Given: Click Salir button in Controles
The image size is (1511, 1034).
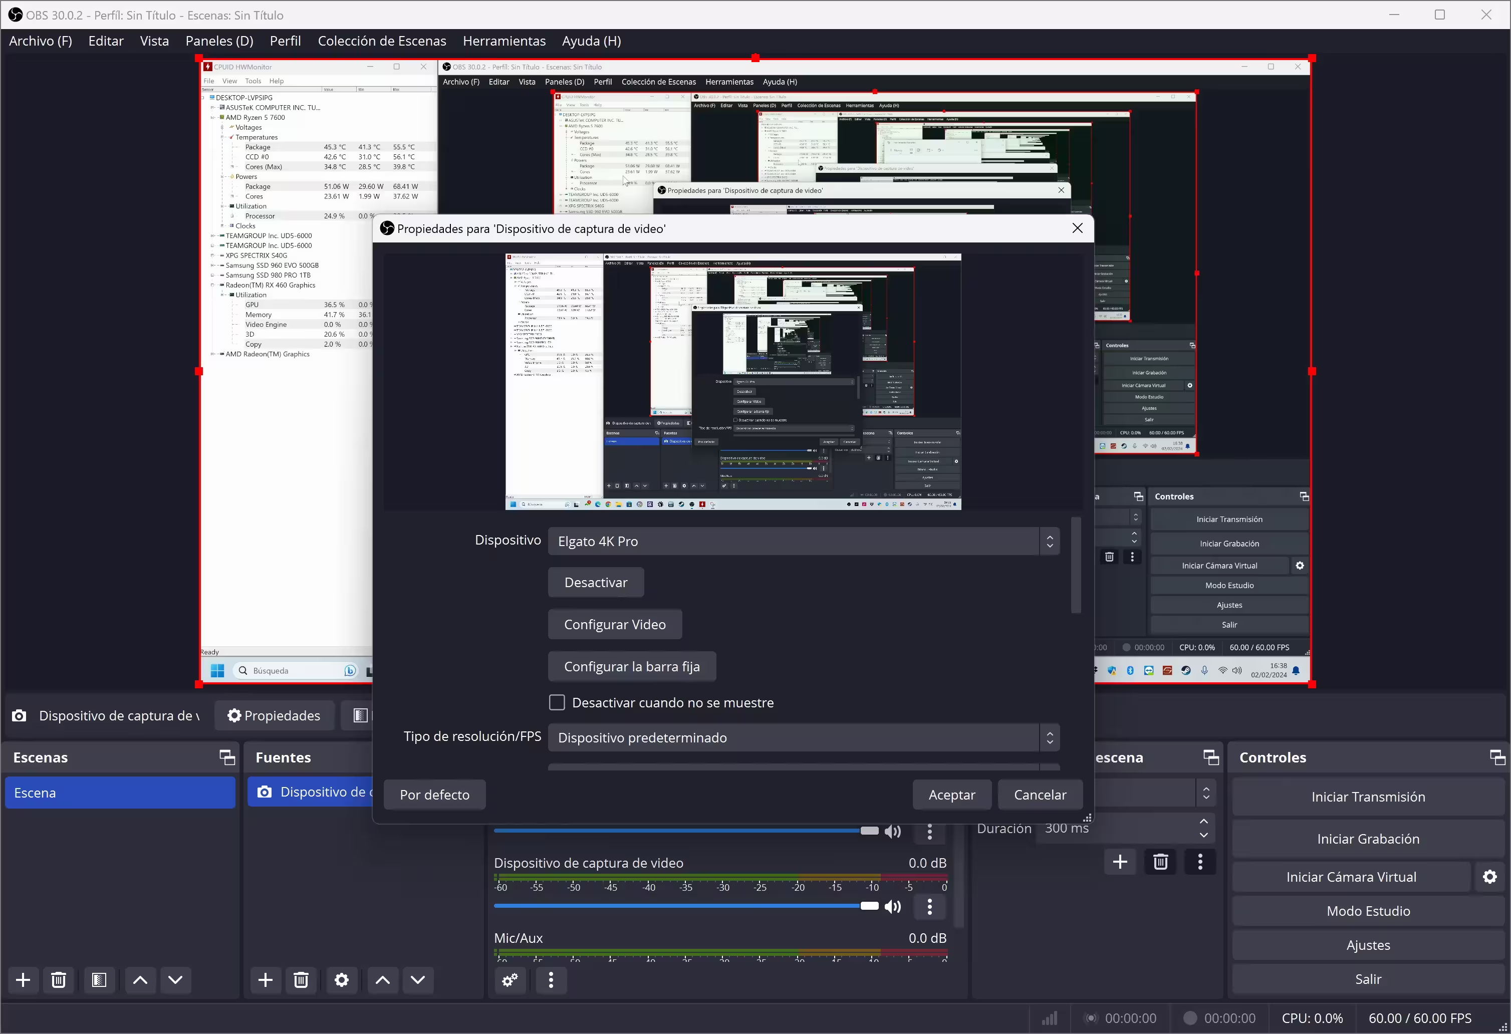Looking at the screenshot, I should click(x=1369, y=979).
